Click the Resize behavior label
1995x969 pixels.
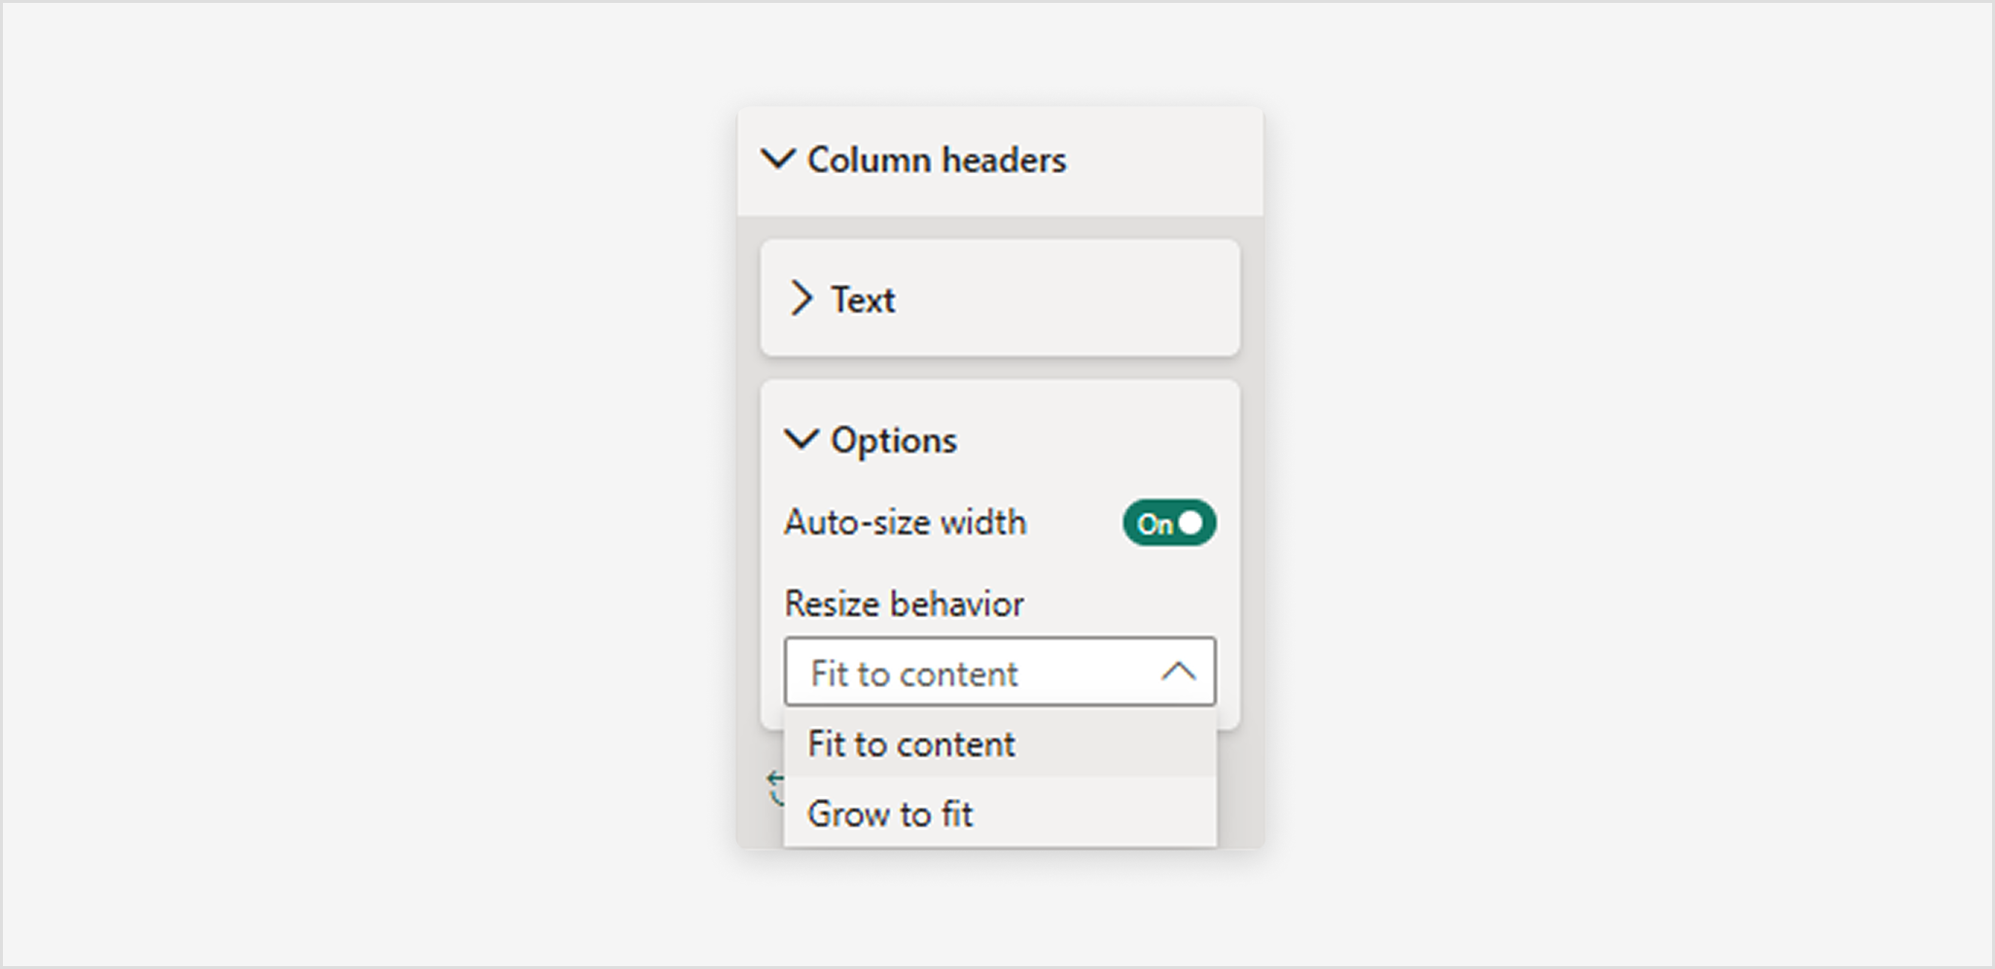[903, 603]
